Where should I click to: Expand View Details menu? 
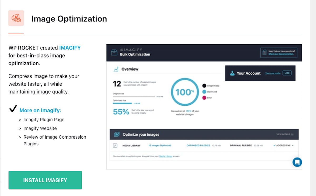(285, 134)
